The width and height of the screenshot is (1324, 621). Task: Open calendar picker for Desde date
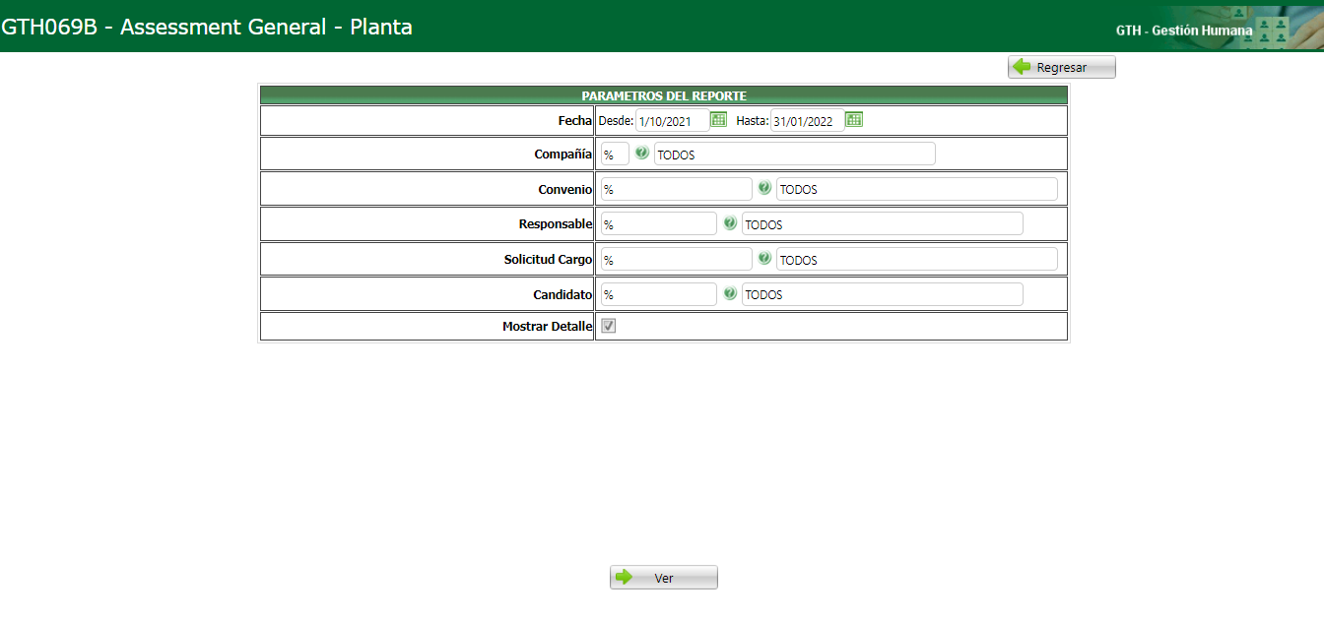[719, 120]
